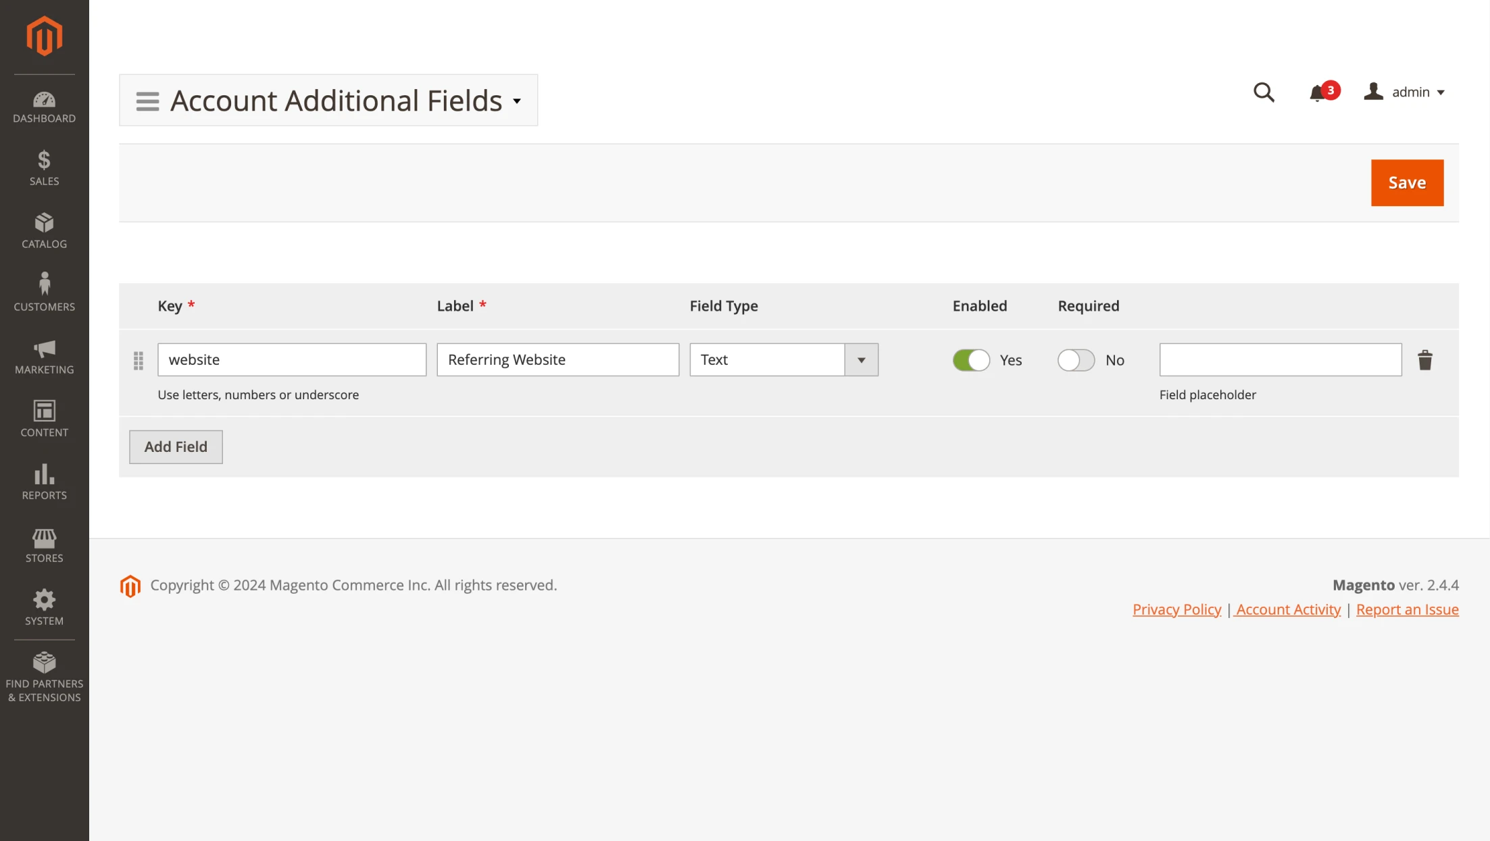Viewport: 1490px width, 841px height.
Task: Turn on the Required toggle
Action: (x=1076, y=360)
